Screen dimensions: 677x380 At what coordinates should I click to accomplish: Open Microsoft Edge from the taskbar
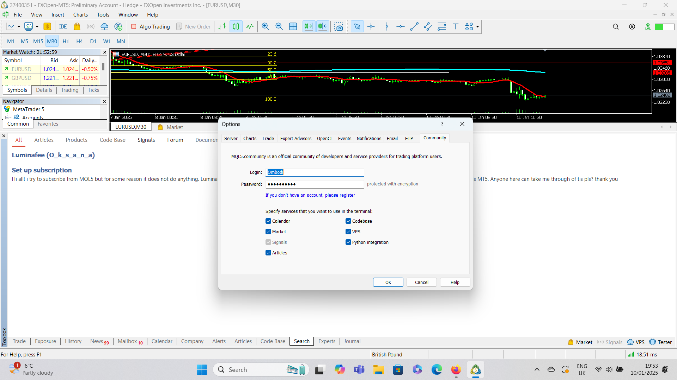pyautogui.click(x=437, y=369)
